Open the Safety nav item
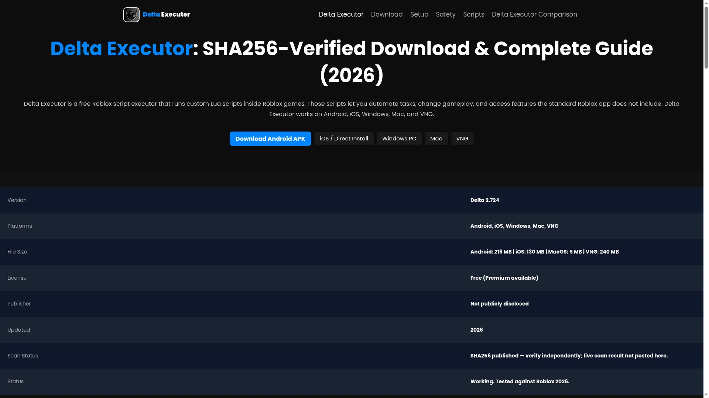The image size is (709, 398). 446,14
